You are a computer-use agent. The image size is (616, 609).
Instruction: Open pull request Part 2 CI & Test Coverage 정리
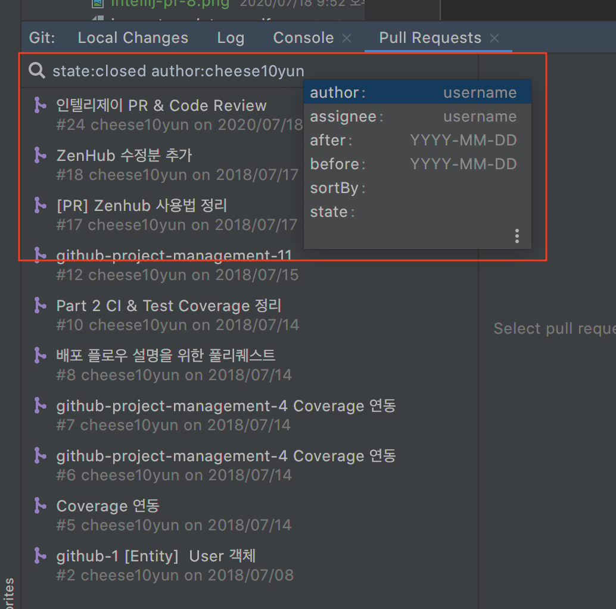point(169,306)
